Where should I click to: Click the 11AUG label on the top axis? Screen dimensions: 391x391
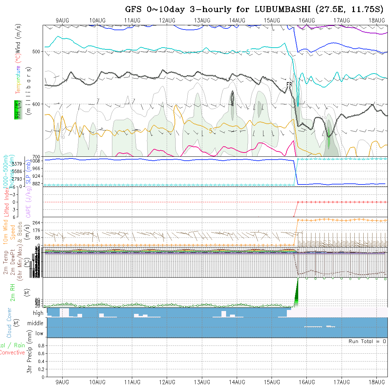pyautogui.click(x=132, y=21)
